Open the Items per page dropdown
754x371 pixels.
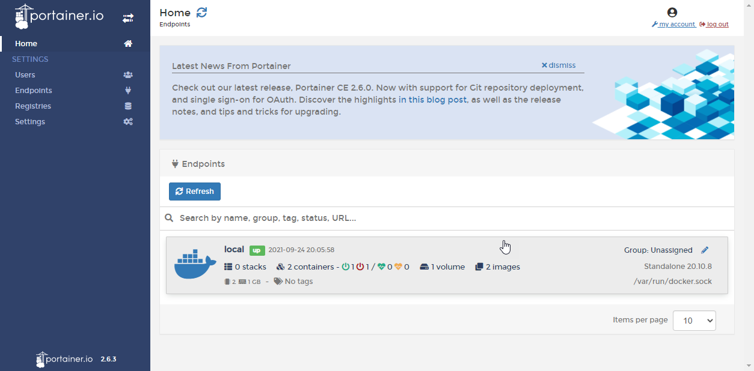(x=694, y=321)
